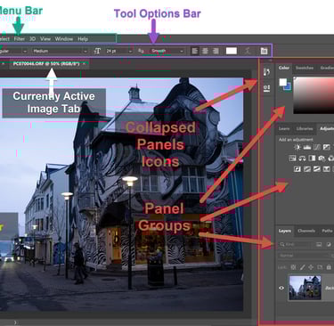Select the Background layer thumbnail
Screen dimensions: 334x326
(x=305, y=288)
